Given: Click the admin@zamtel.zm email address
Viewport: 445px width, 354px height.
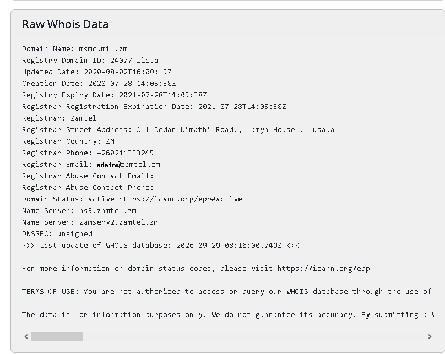Looking at the screenshot, I should pyautogui.click(x=128, y=165).
